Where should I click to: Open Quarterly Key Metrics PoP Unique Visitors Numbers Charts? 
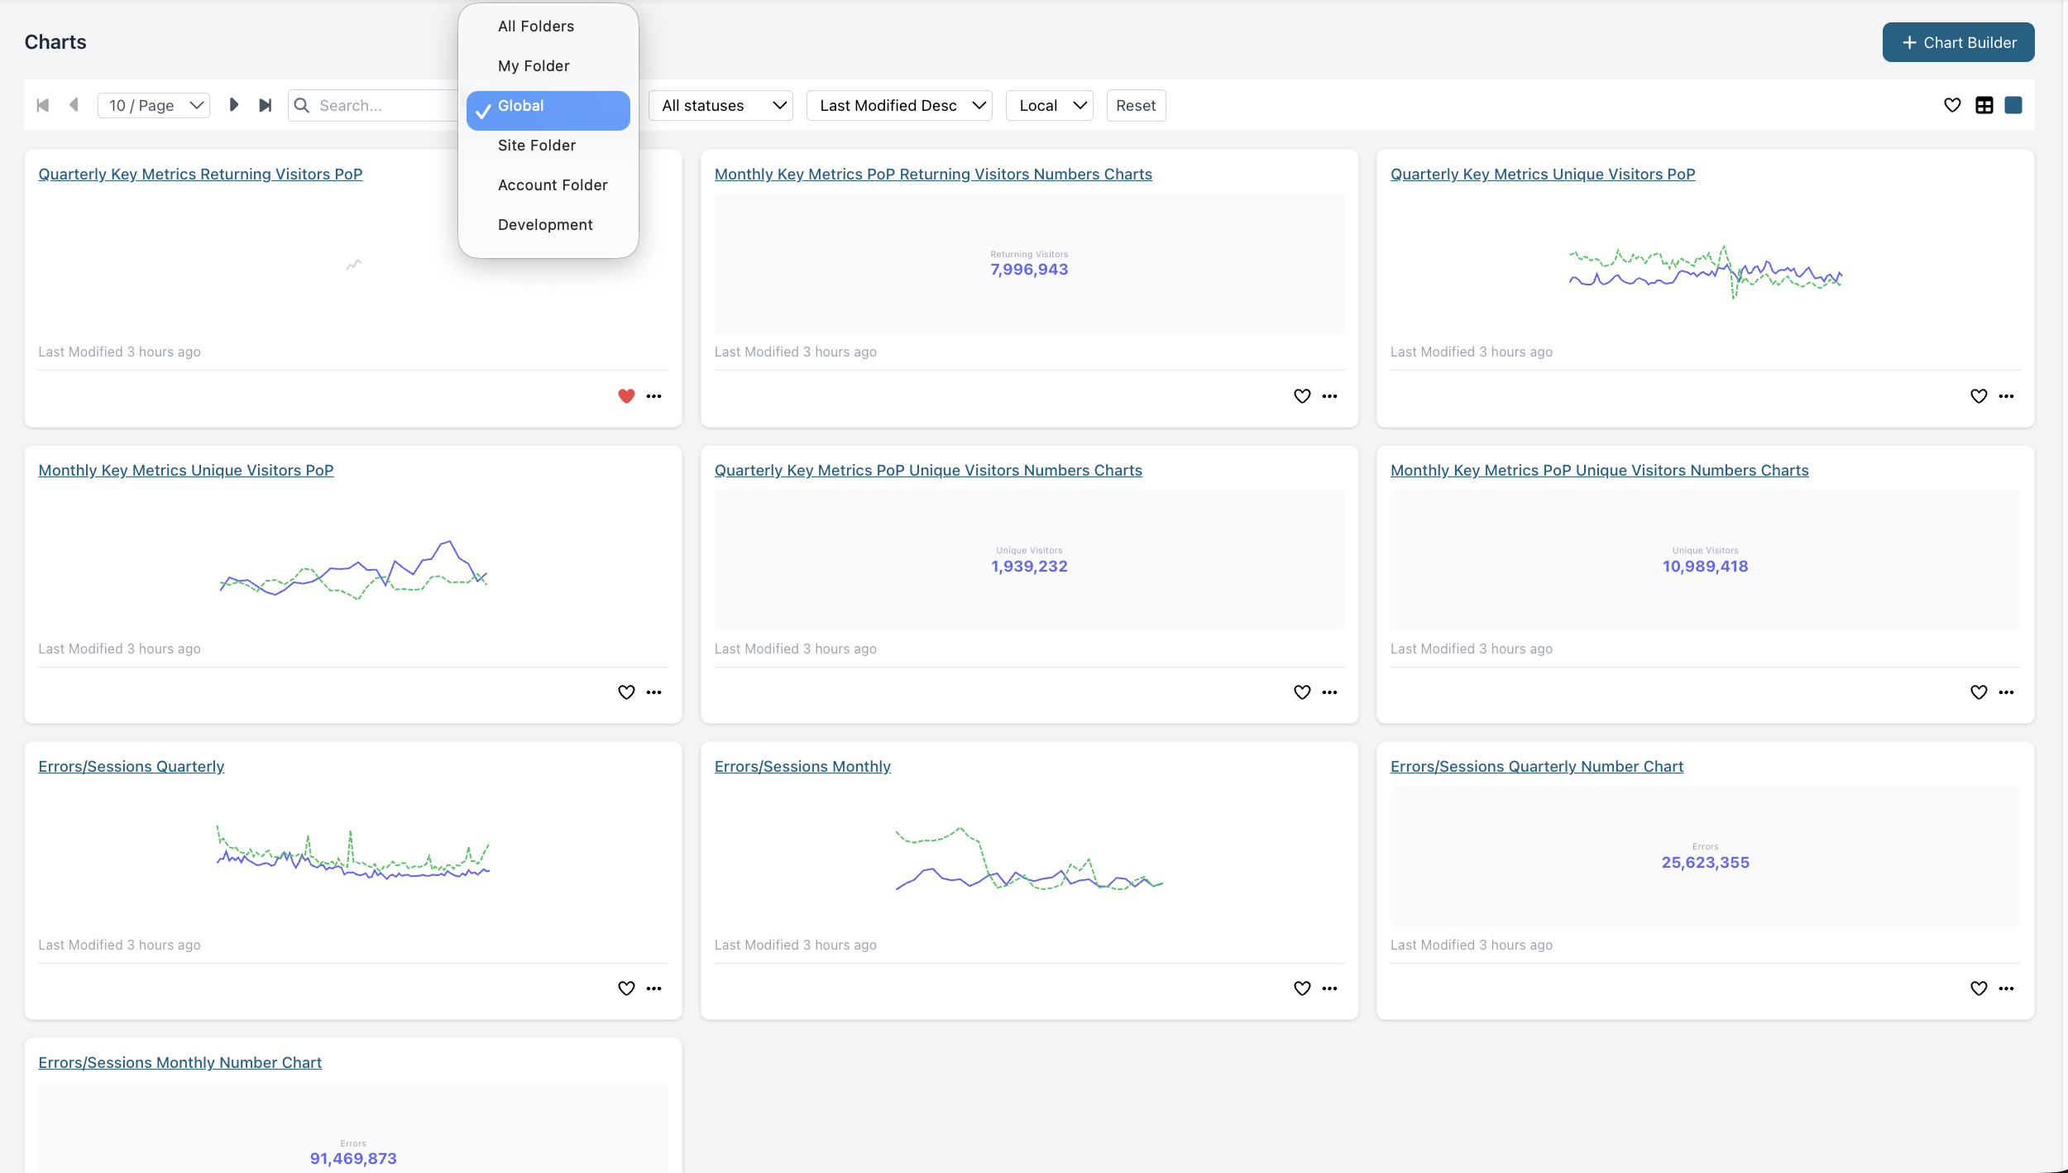coord(928,471)
